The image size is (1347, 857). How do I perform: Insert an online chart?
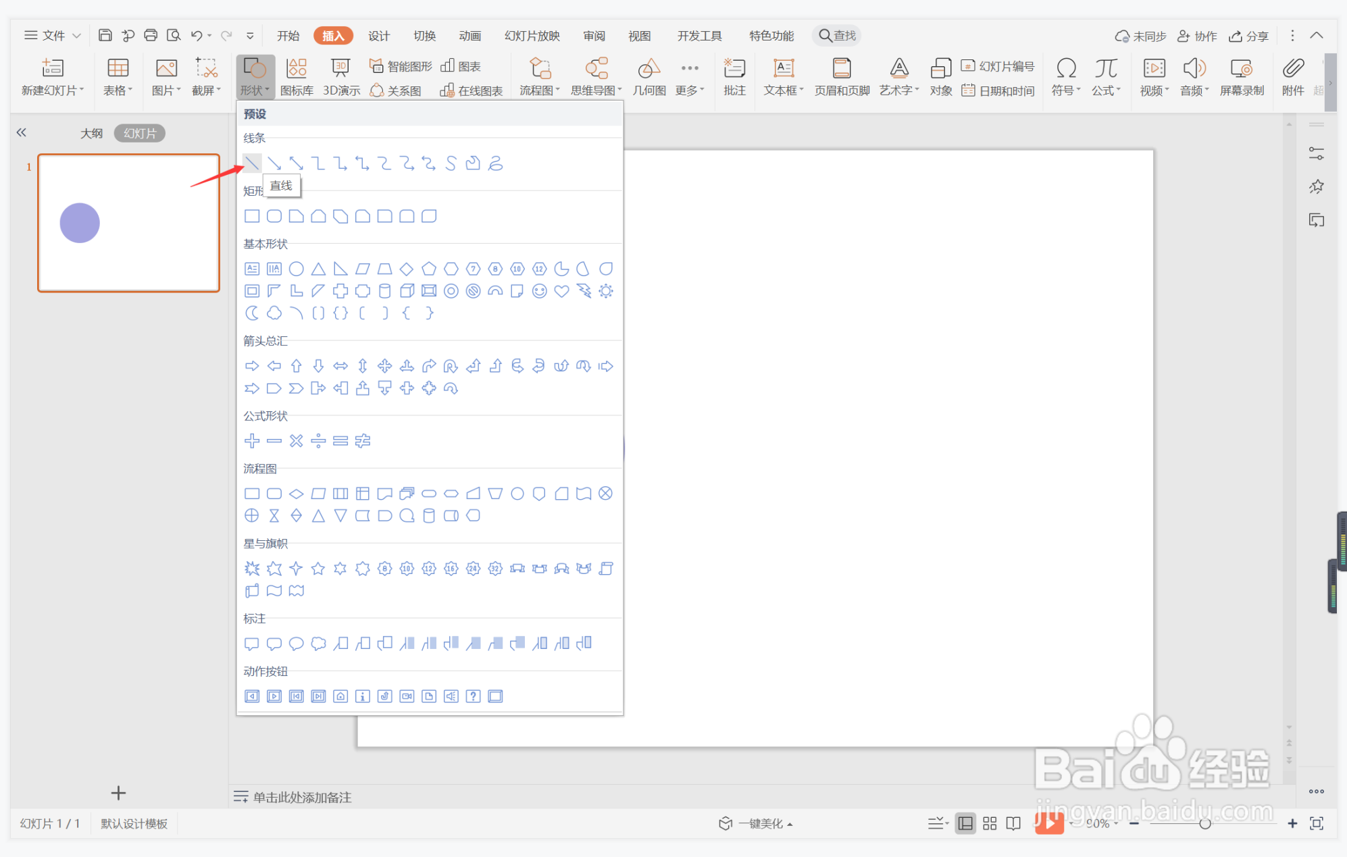tap(472, 90)
